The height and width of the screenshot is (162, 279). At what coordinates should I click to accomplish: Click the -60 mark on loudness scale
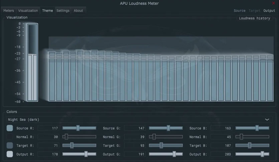coord(18,102)
